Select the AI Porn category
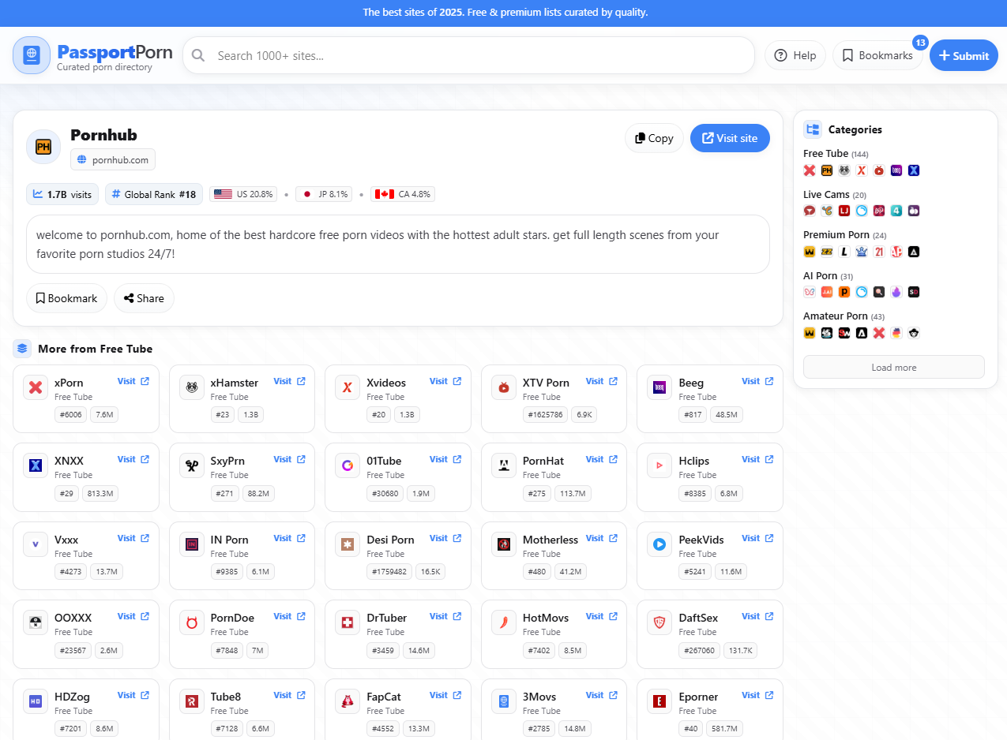Screen dimensions: 1007x740 pos(820,275)
